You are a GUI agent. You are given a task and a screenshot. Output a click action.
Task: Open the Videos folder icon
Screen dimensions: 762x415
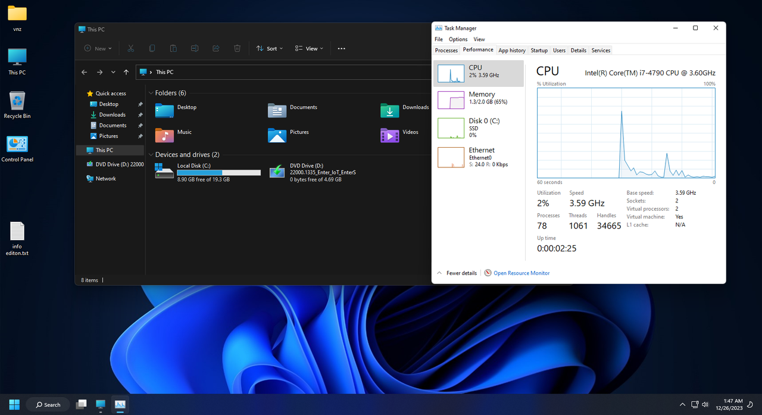tap(390, 135)
